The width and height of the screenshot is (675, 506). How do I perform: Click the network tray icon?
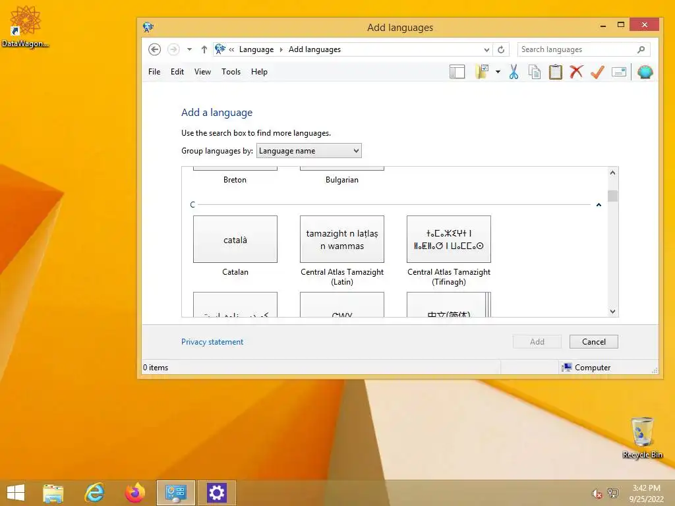click(613, 493)
